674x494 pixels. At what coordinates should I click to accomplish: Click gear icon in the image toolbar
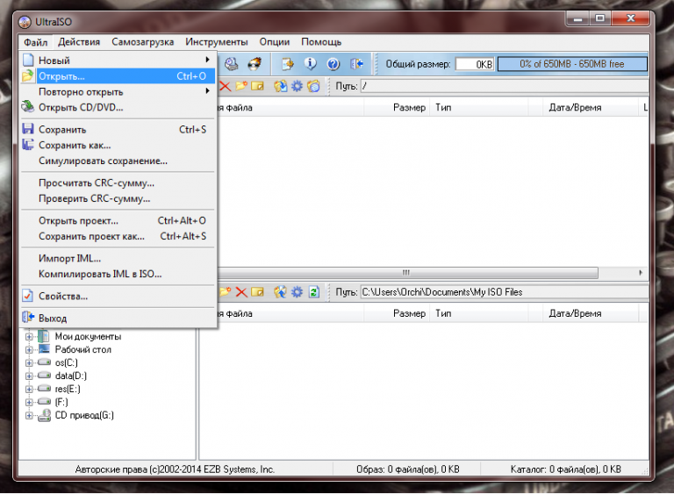click(x=297, y=86)
